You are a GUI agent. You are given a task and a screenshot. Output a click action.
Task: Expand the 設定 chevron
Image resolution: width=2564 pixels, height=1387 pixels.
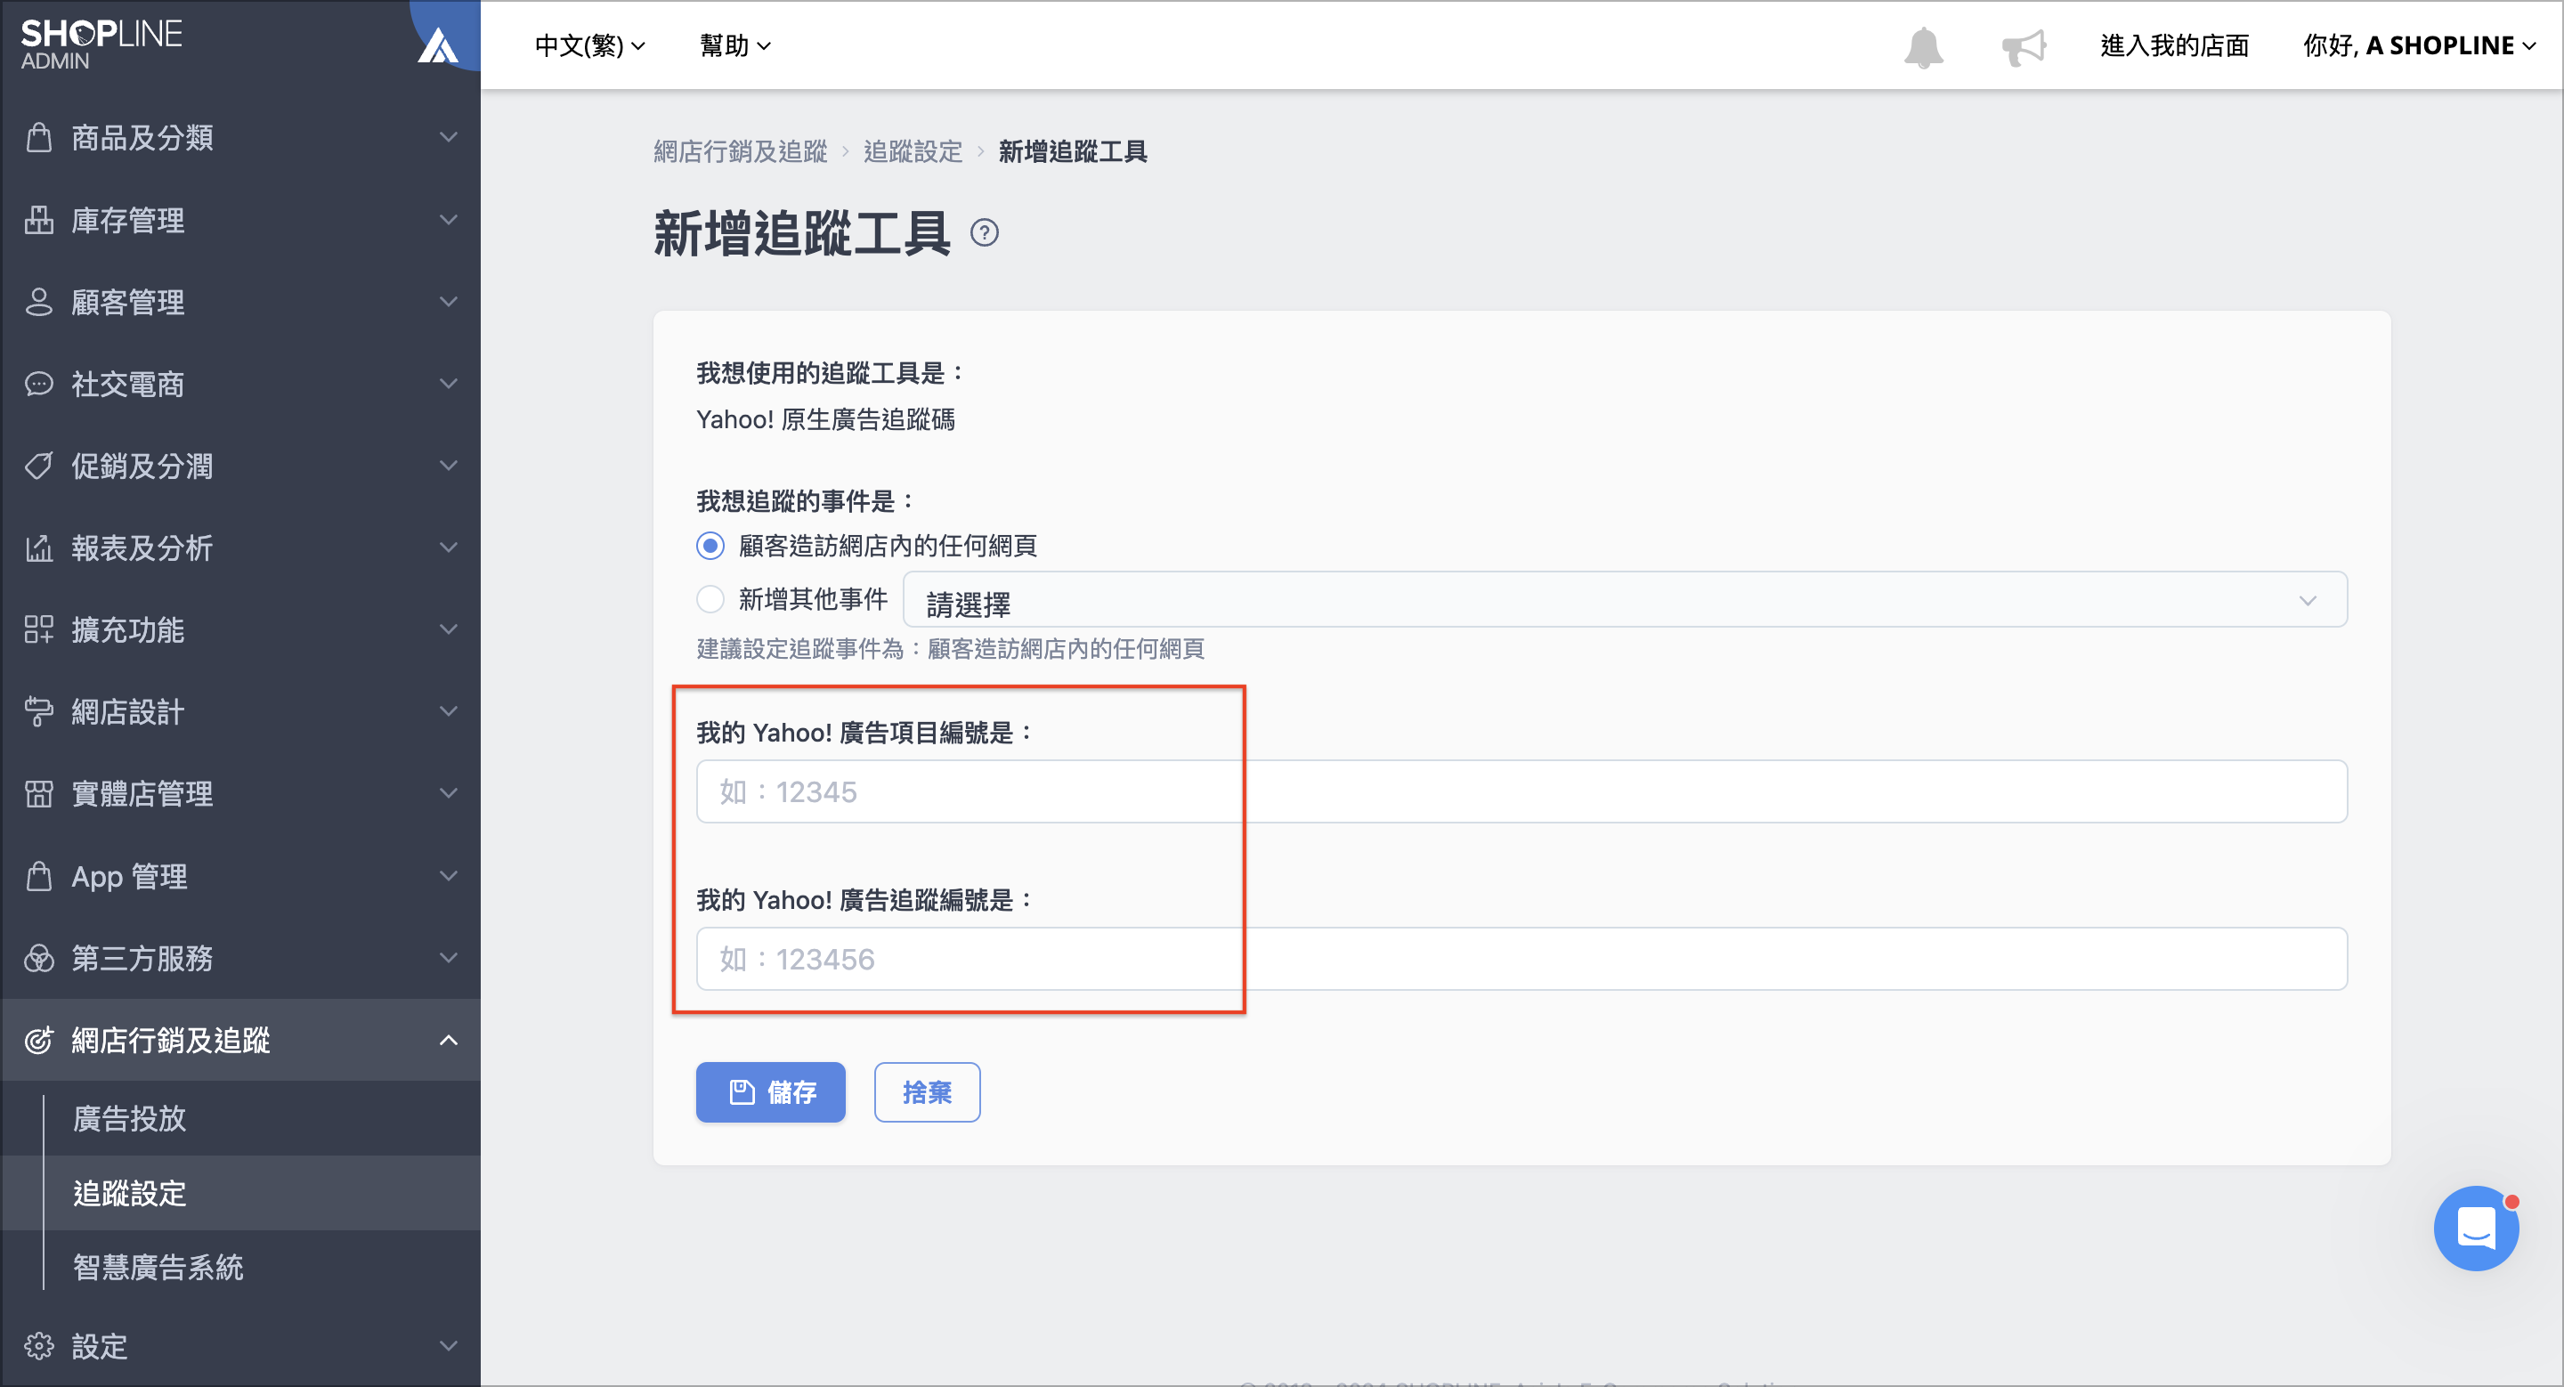pos(449,1345)
